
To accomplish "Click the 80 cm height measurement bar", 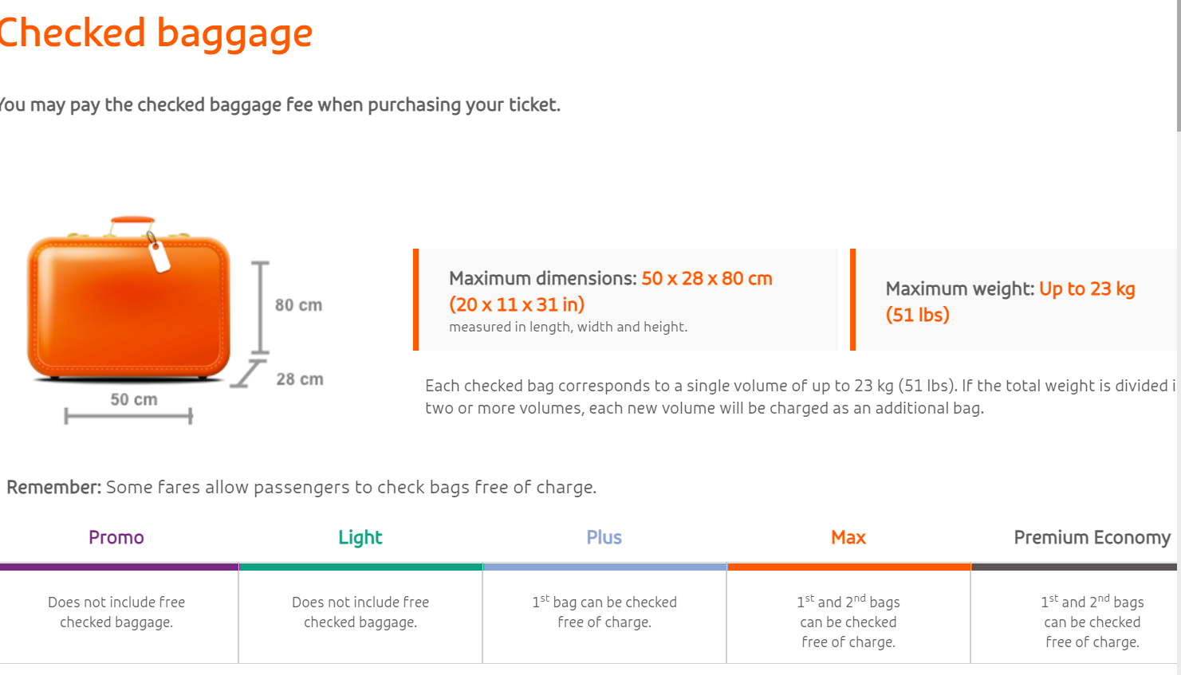I will click(260, 308).
